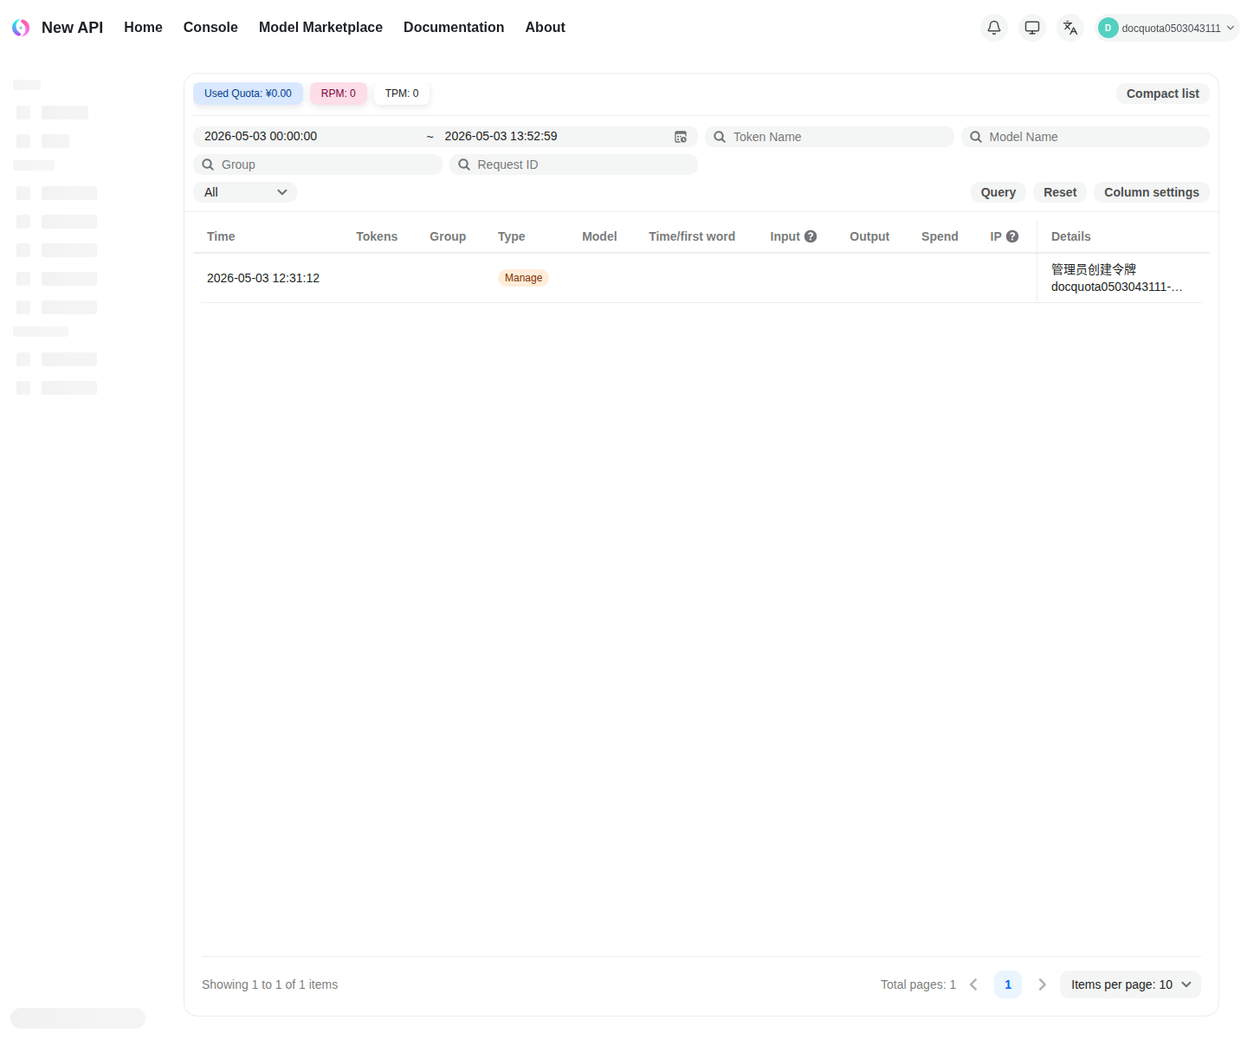Open the notifications bell
The width and height of the screenshot is (1247, 1039).
tap(994, 28)
